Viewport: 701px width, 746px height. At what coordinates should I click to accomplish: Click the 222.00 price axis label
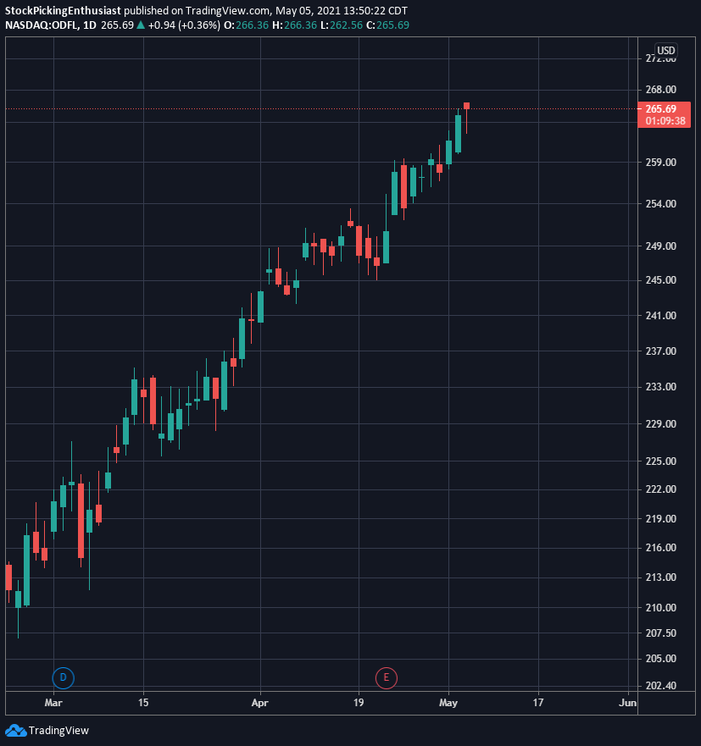[x=660, y=489]
